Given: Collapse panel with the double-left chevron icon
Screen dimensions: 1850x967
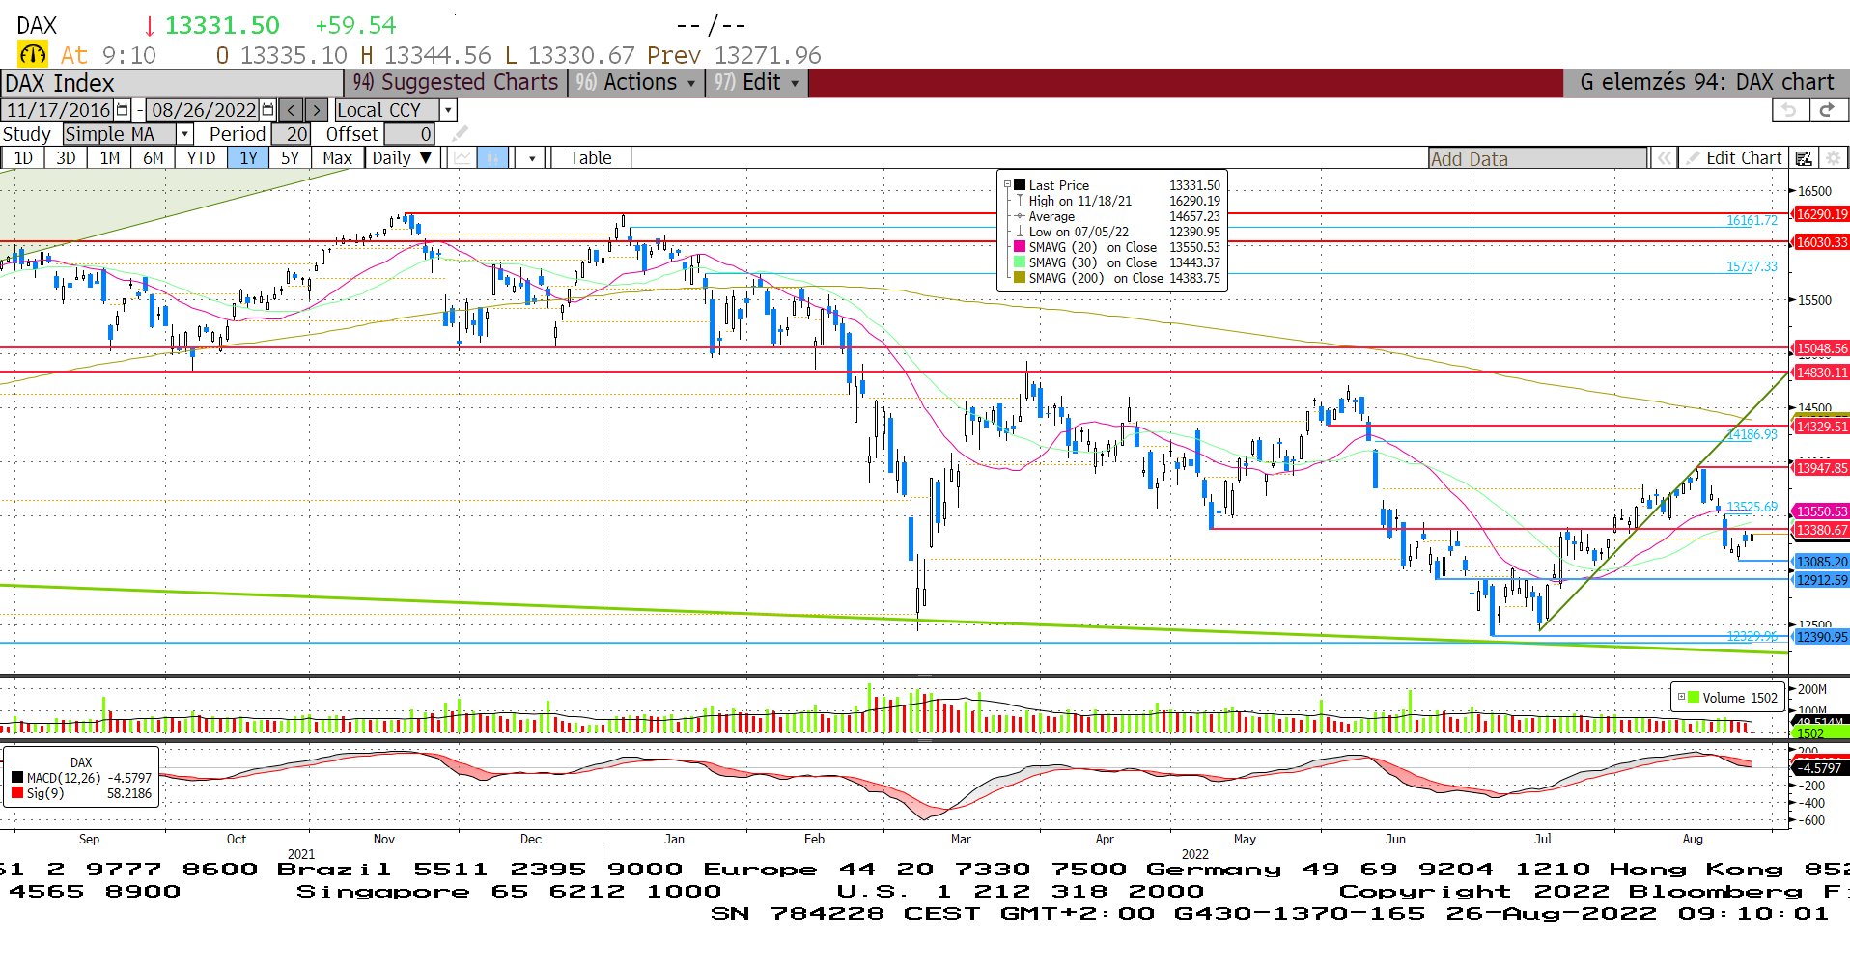Looking at the screenshot, I should 1664,158.
